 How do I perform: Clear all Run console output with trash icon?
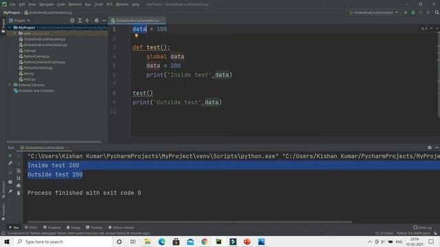[x=19, y=193]
